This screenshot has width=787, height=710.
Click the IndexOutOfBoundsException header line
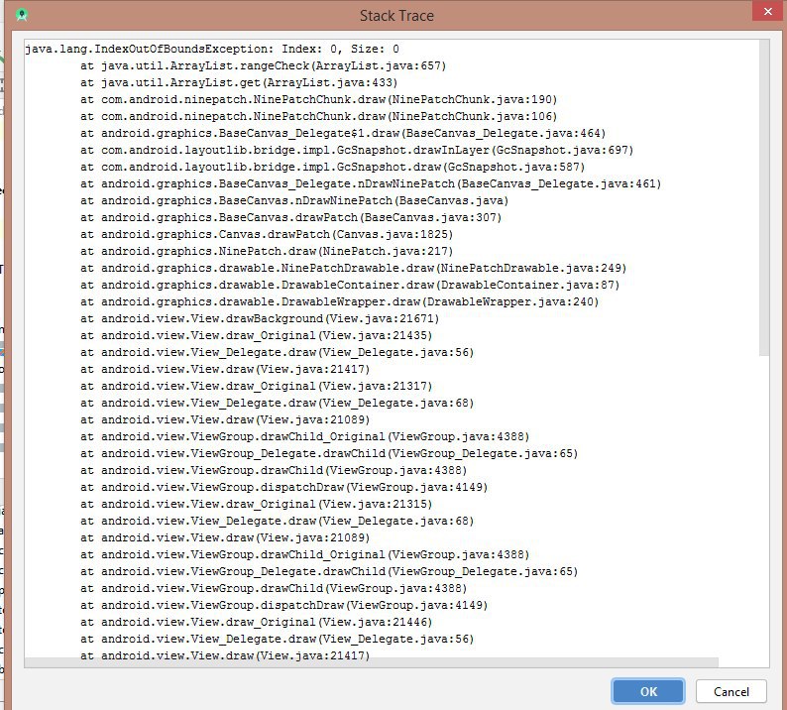pyautogui.click(x=212, y=49)
